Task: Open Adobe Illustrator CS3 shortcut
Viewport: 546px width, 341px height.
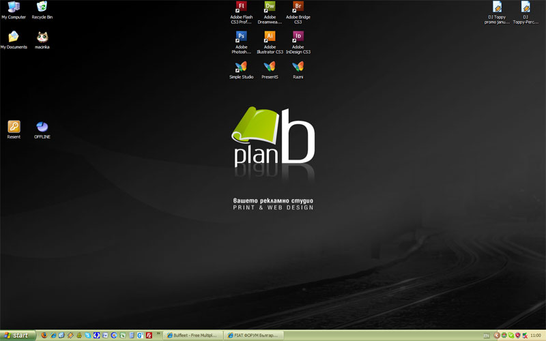Action: (270, 38)
